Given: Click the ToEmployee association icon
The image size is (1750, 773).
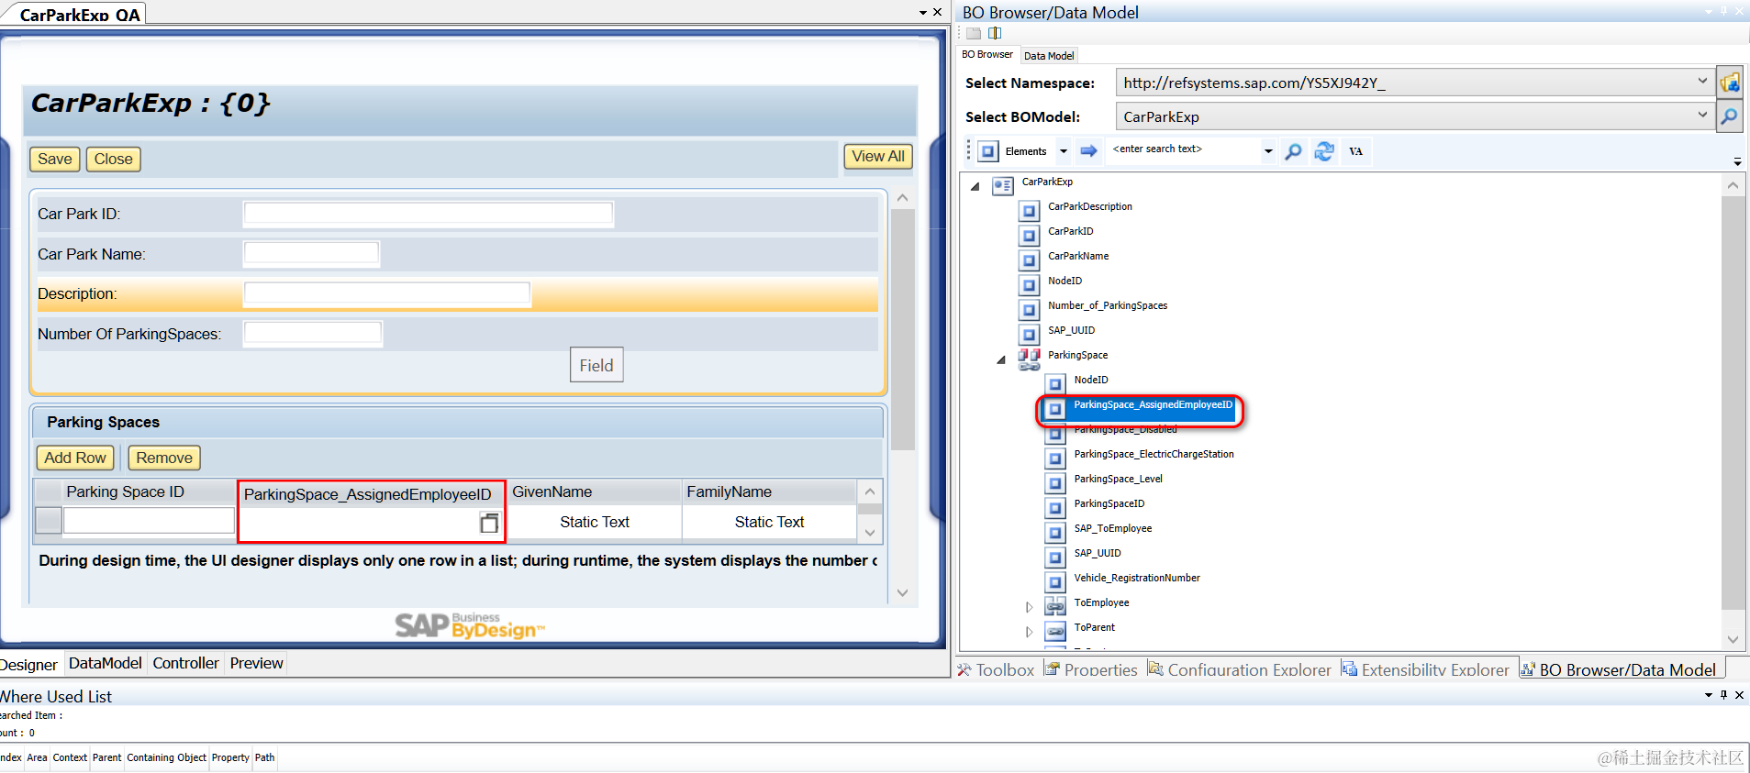Looking at the screenshot, I should point(1055,606).
